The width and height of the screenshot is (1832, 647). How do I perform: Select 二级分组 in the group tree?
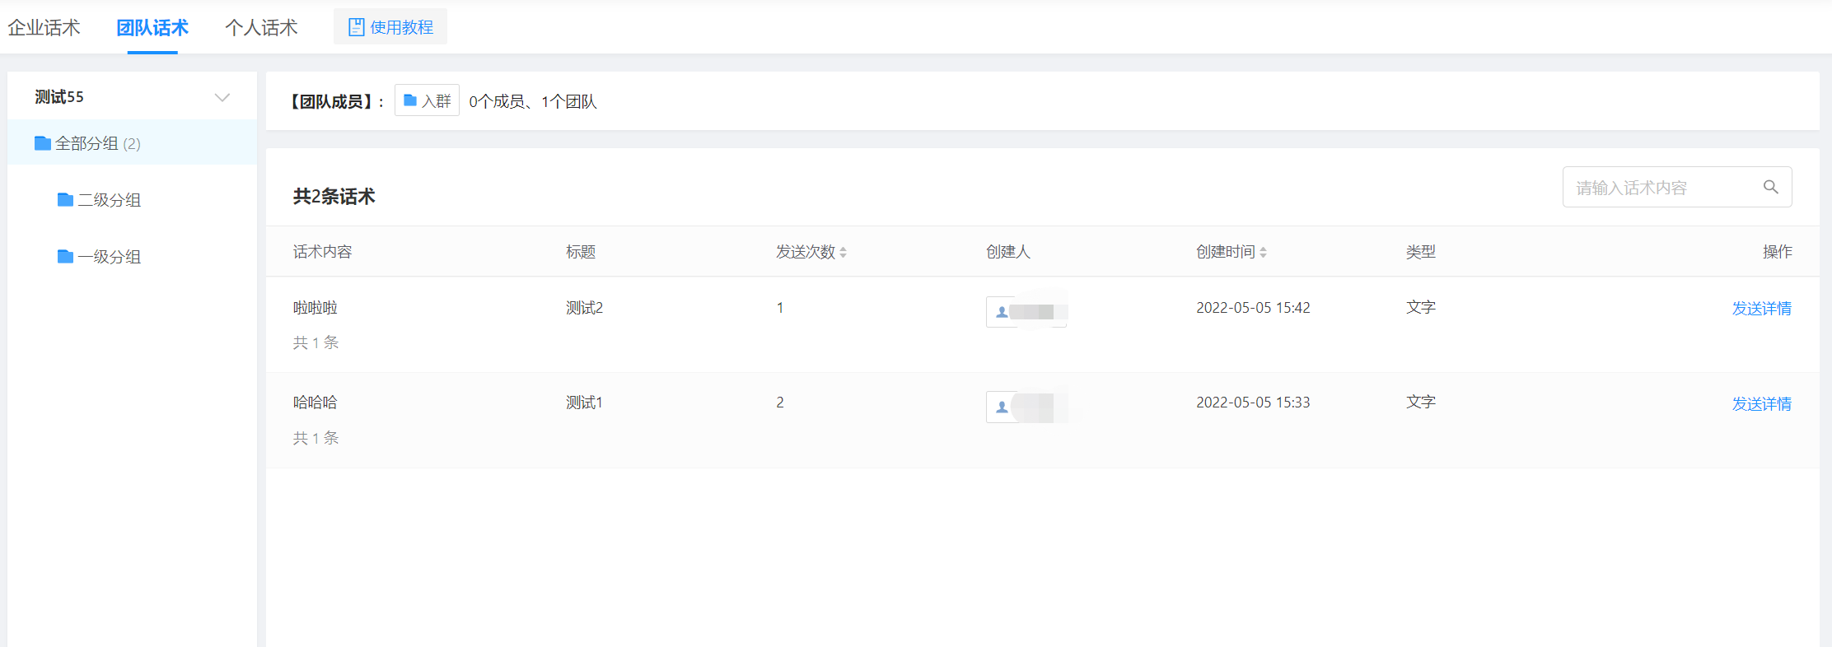coord(110,200)
